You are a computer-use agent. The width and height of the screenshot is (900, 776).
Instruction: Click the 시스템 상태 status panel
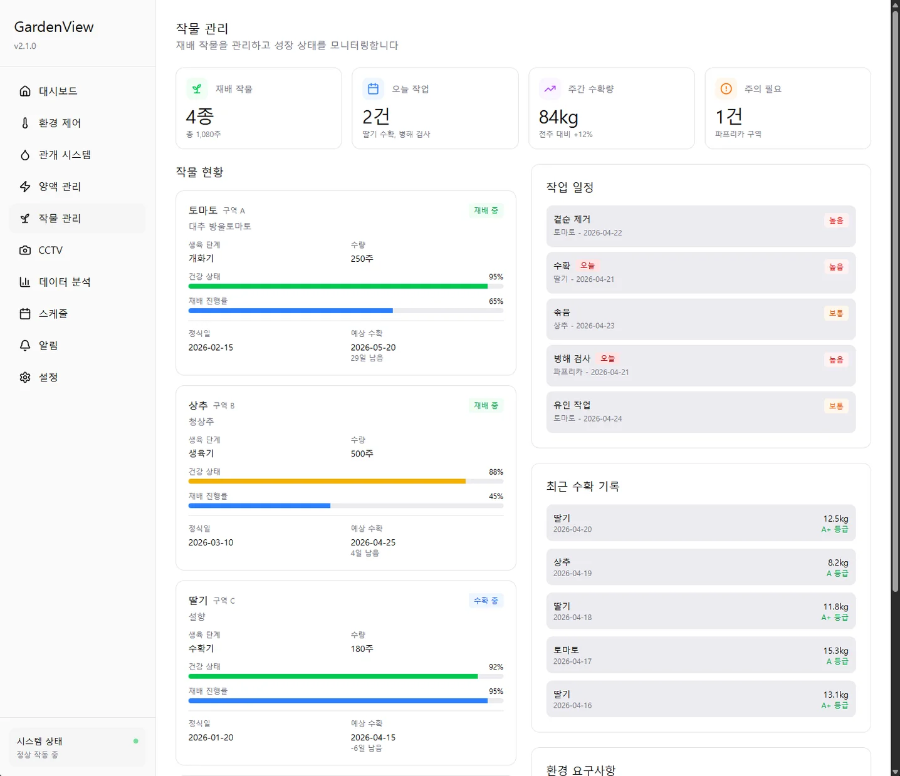pos(77,747)
